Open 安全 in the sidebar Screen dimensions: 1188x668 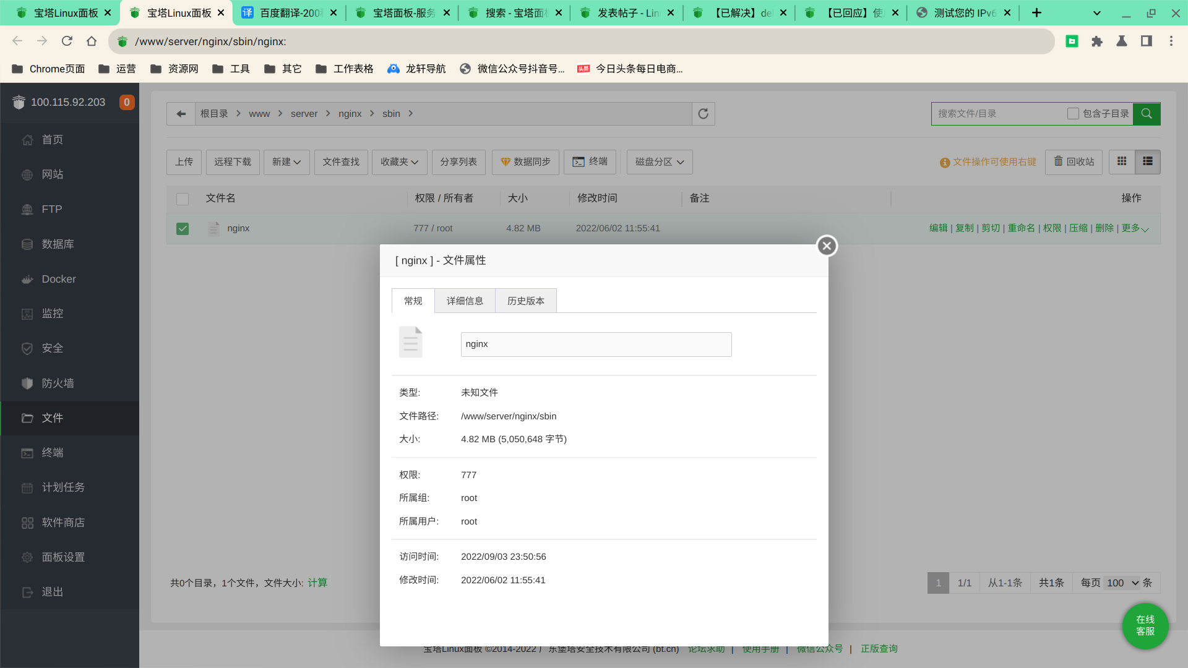point(69,348)
